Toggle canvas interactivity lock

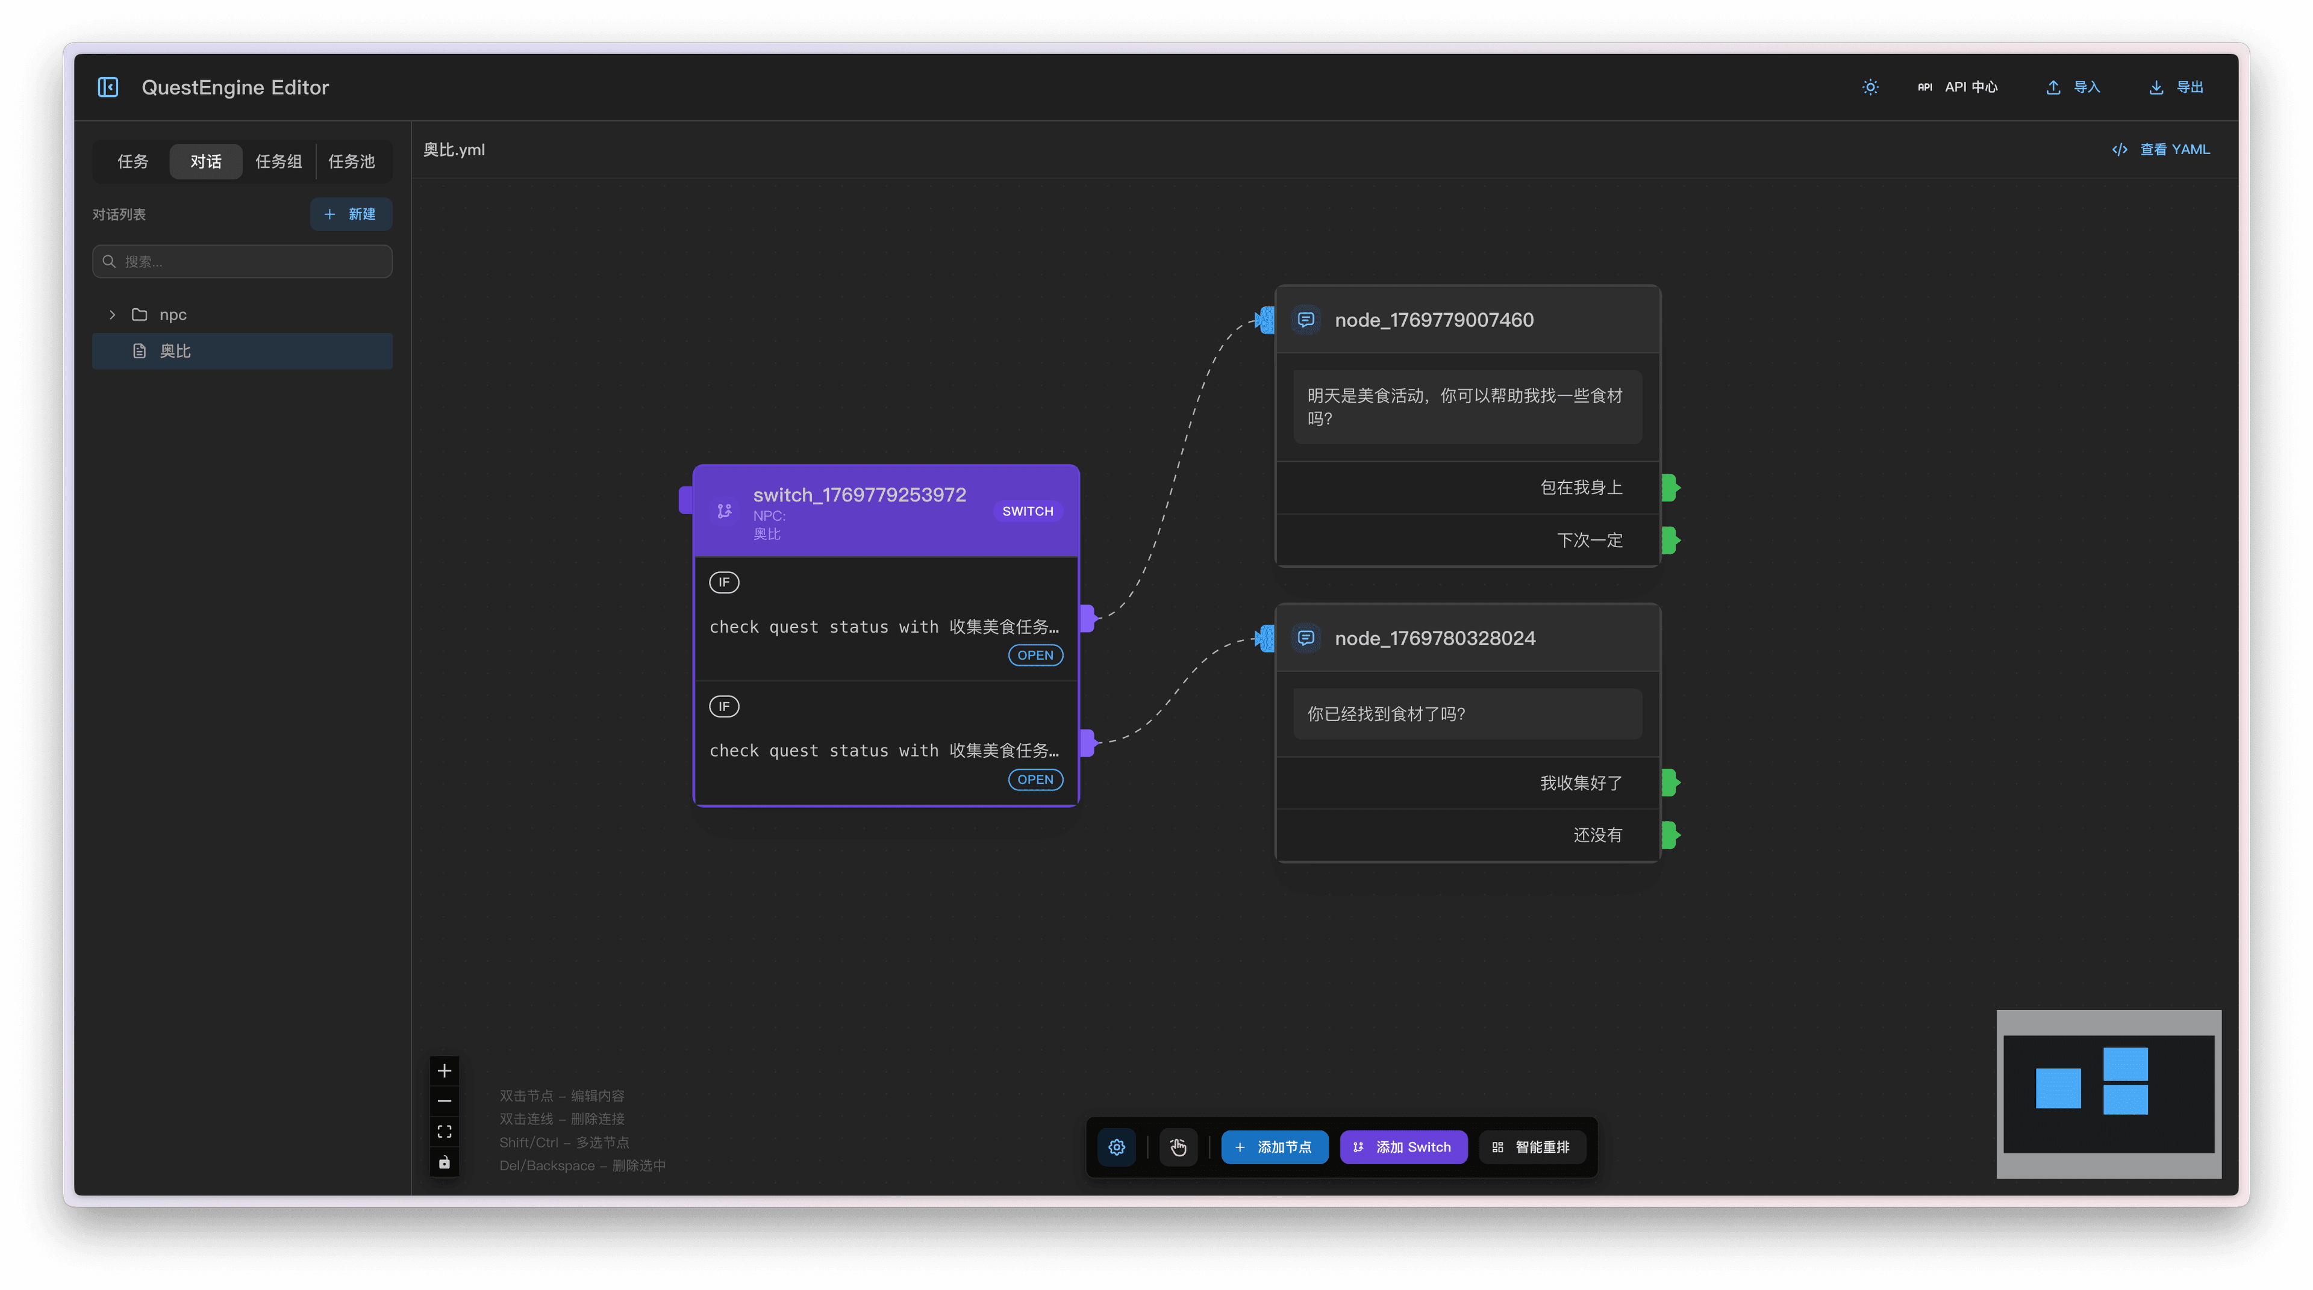pyautogui.click(x=445, y=1162)
